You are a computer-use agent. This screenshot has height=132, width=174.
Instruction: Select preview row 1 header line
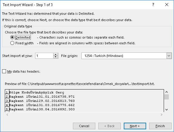point(84,92)
